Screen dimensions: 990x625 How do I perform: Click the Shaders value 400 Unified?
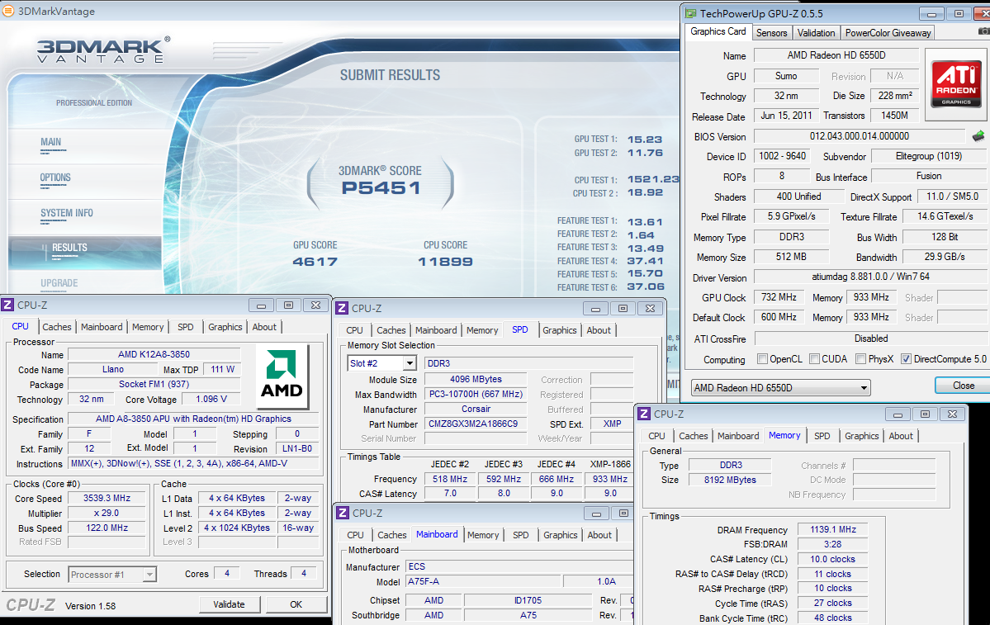point(798,196)
